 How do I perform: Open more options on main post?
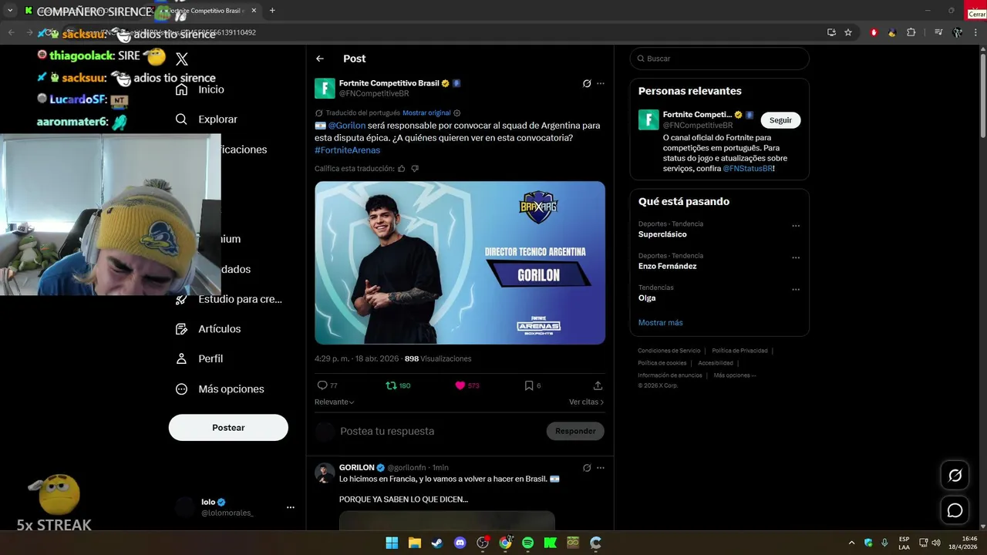(x=601, y=83)
